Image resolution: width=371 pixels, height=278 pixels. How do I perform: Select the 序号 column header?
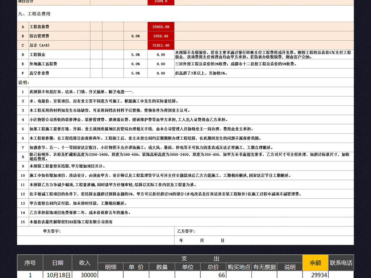(x=30, y=263)
